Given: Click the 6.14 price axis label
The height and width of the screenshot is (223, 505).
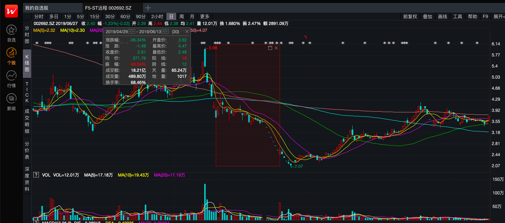Looking at the screenshot, I should [x=496, y=44].
